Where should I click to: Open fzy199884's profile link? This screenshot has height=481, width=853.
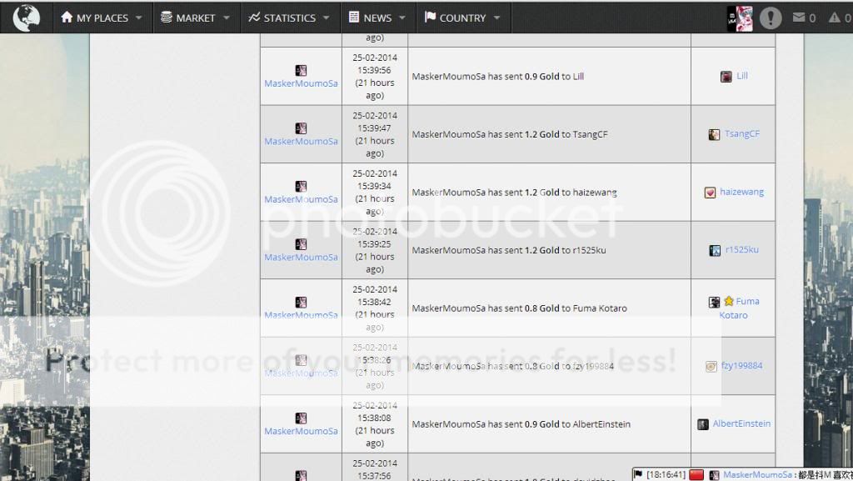pos(741,366)
